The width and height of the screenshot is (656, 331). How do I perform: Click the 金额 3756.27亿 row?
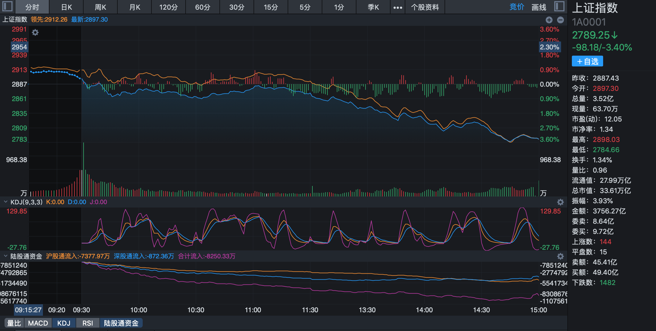coord(599,211)
